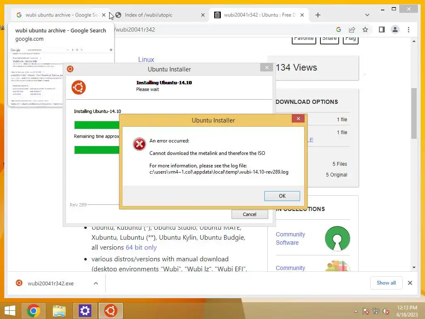Image resolution: width=425 pixels, height=319 pixels.
Task: Click the DOWNLOAD OPTIONS heading
Action: 307,102
